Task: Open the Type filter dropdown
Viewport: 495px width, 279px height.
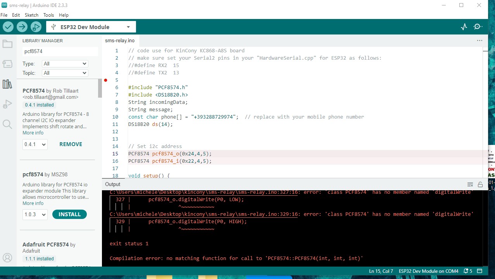Action: [x=65, y=64]
